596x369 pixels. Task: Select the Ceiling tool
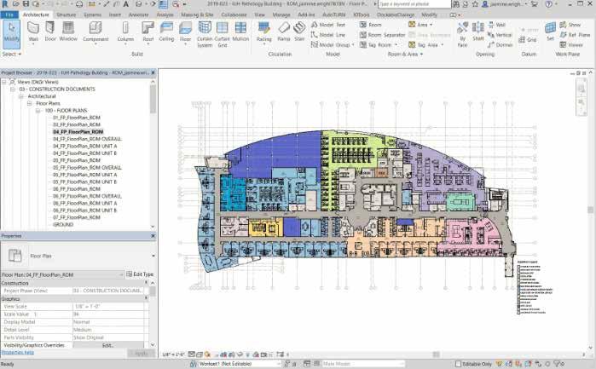(x=166, y=32)
